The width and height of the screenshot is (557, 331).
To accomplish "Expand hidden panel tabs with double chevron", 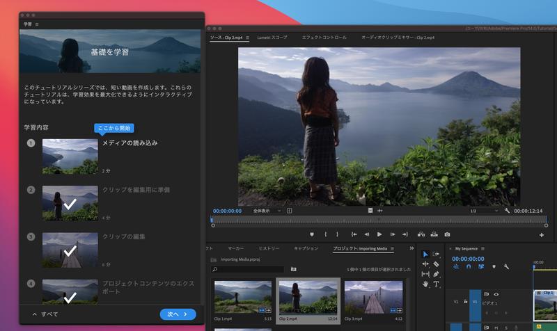I will coord(411,248).
